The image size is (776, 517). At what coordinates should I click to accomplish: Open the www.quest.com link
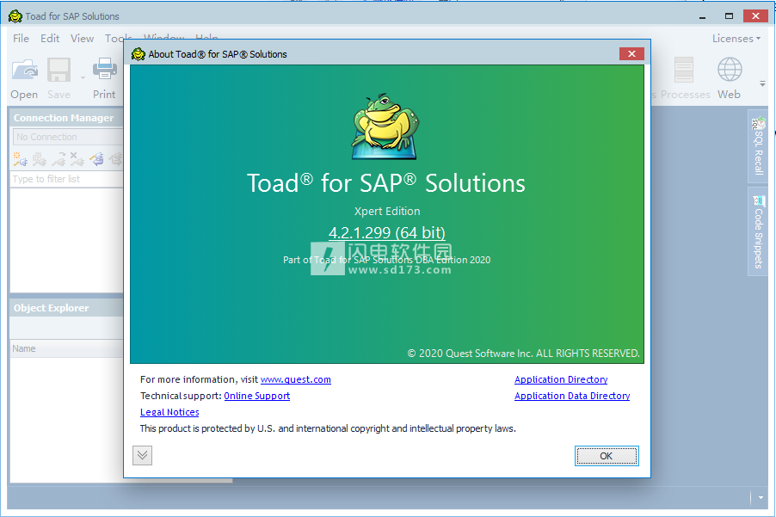295,379
